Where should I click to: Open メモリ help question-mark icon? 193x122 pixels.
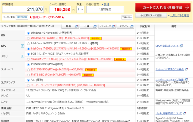pyautogui.click(x=23, y=56)
